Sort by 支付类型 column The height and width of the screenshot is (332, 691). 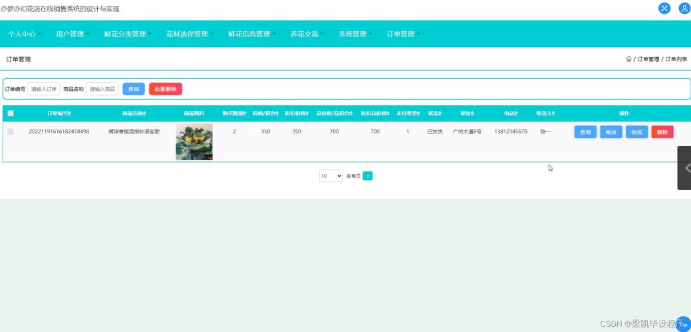coord(408,114)
